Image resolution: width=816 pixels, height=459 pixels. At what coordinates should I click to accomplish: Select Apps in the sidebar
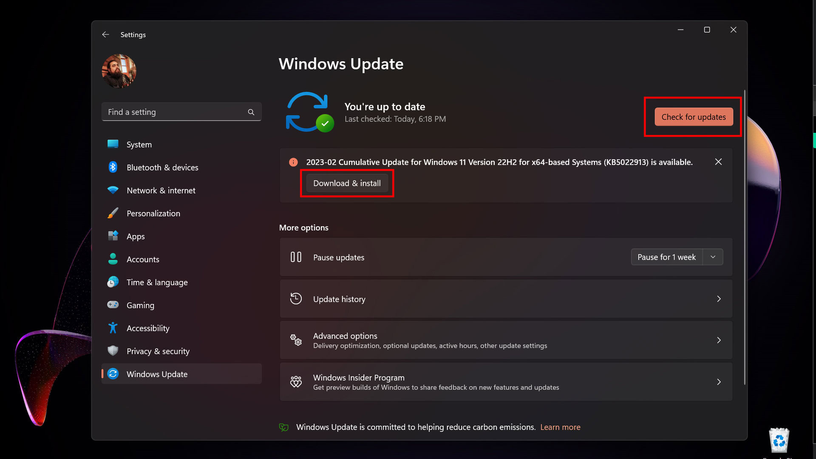136,236
